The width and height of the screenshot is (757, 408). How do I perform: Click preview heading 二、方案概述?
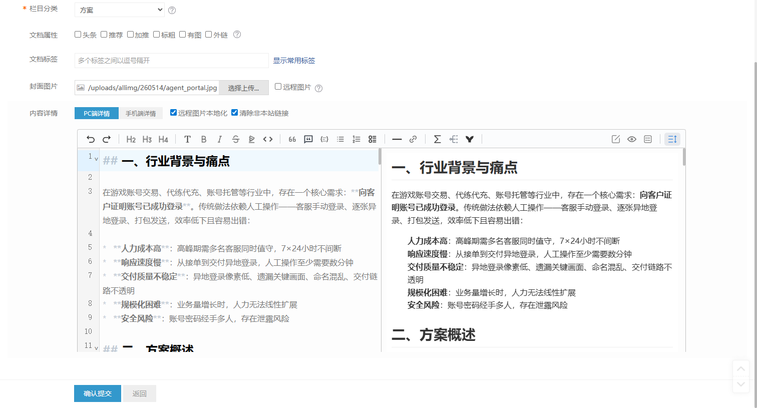coord(434,334)
